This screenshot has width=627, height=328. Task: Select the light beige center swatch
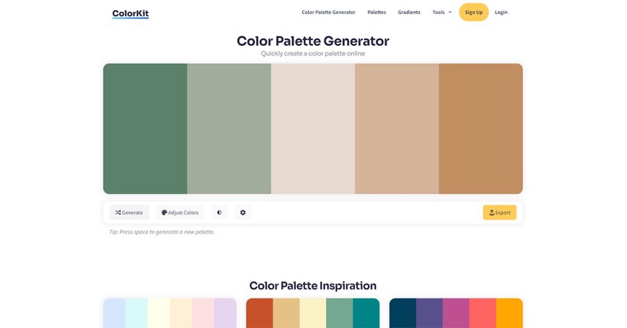coord(313,129)
